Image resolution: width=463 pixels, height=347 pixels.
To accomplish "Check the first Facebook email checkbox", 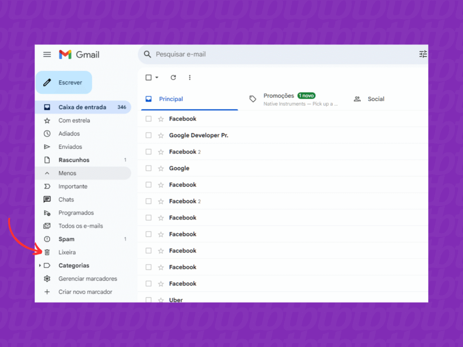I will [x=149, y=119].
